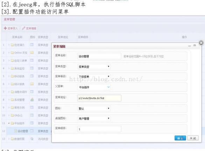
Task: Click the 图标 cell icon in 平台插件 row
Action: point(32,123)
